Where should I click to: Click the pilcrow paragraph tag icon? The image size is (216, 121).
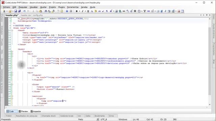click(107, 11)
